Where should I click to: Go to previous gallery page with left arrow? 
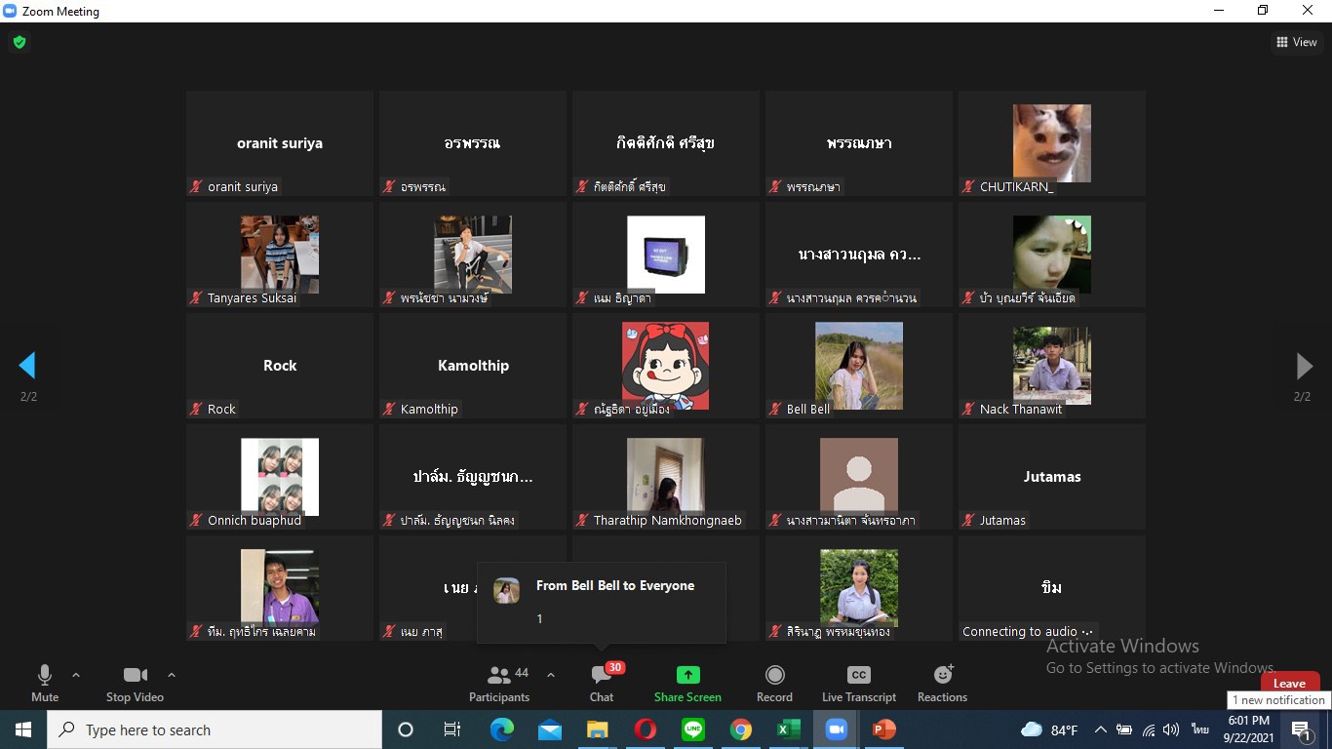click(27, 366)
